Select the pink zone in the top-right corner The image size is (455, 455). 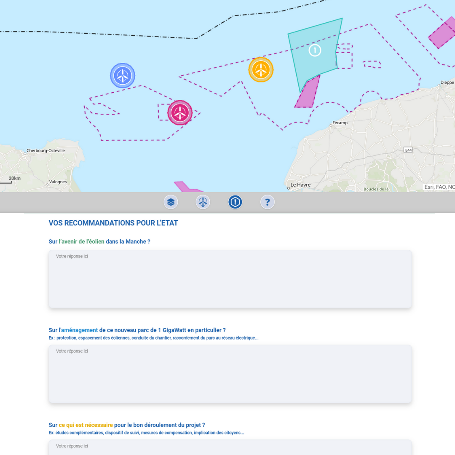point(442,34)
